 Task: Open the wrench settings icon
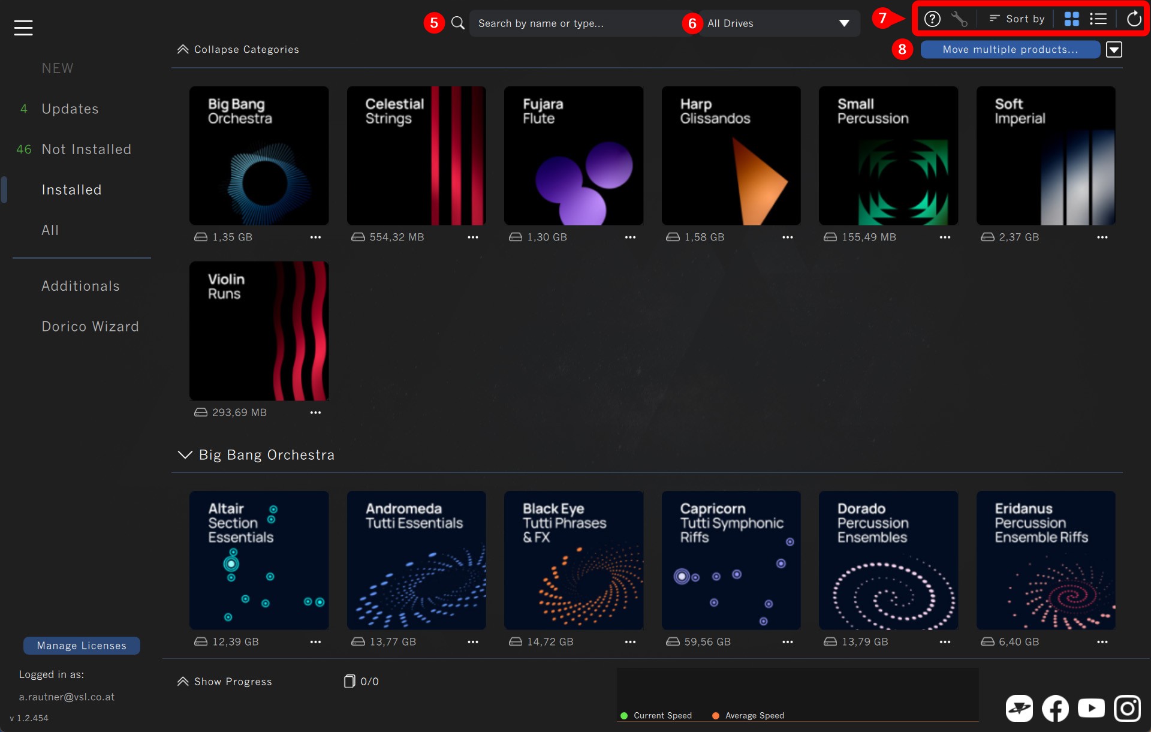959,19
